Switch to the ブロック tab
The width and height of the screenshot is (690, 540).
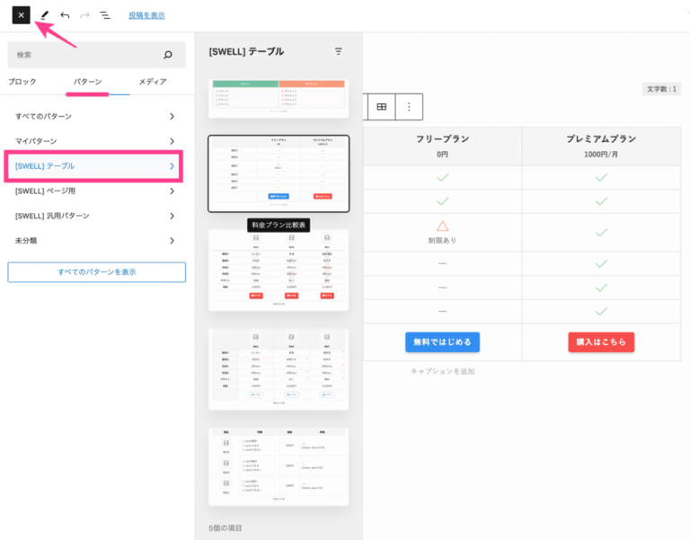tap(22, 82)
